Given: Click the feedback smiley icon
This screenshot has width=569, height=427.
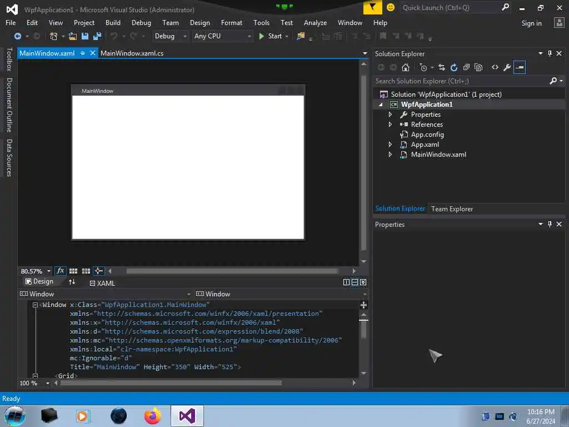Looking at the screenshot, I should click(391, 7).
